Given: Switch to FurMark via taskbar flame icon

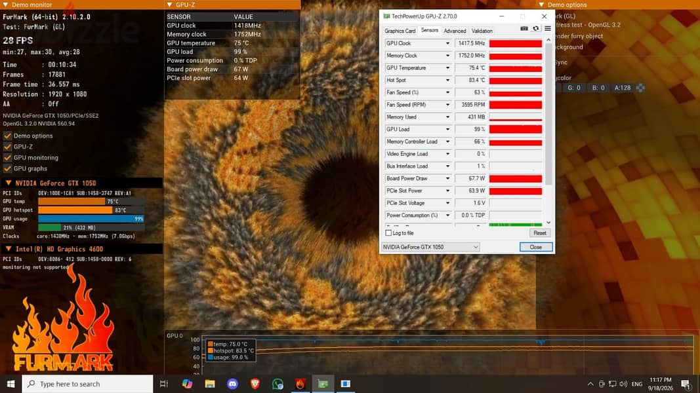Looking at the screenshot, I should coord(300,384).
